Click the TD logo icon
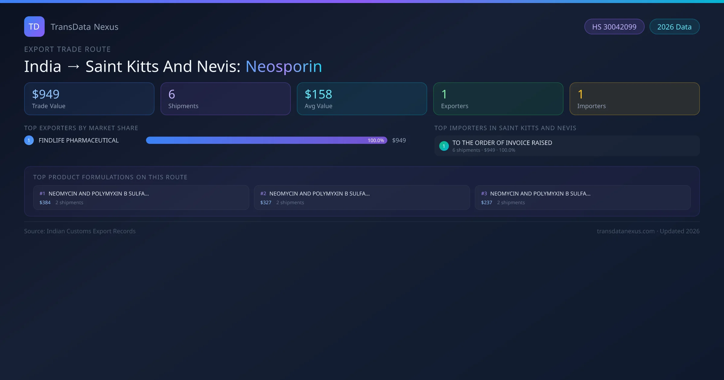Viewport: 724px width, 380px height. [34, 27]
